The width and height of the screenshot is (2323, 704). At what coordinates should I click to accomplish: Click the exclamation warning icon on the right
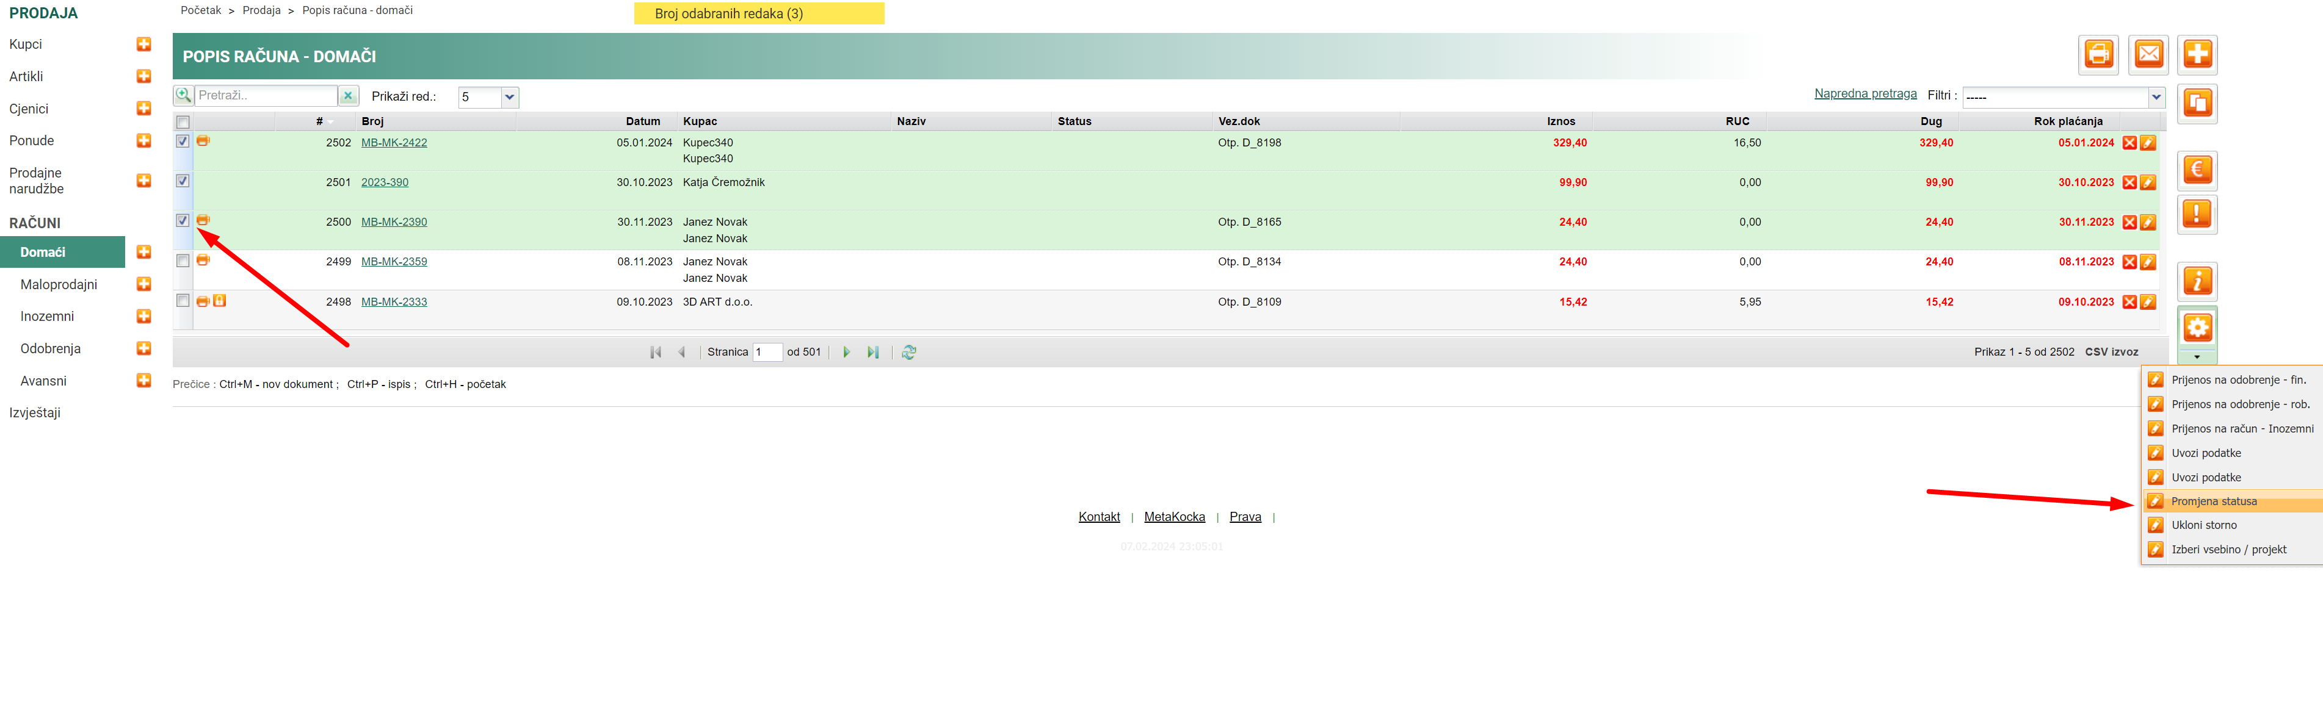(x=2197, y=215)
